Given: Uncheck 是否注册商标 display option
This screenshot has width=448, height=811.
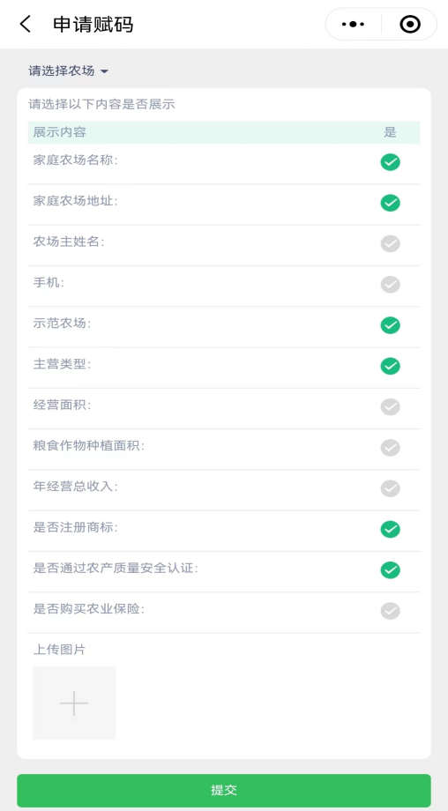Looking at the screenshot, I should click(390, 529).
